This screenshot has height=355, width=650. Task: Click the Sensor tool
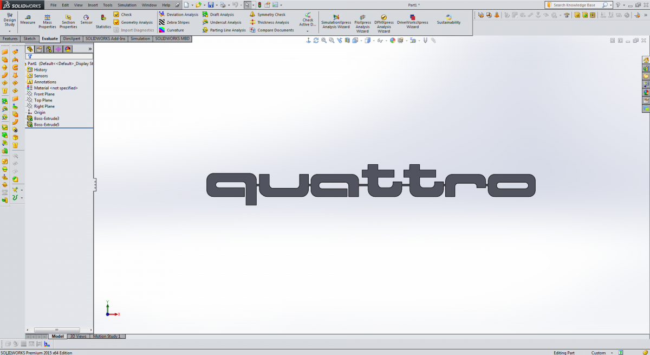pos(87,20)
